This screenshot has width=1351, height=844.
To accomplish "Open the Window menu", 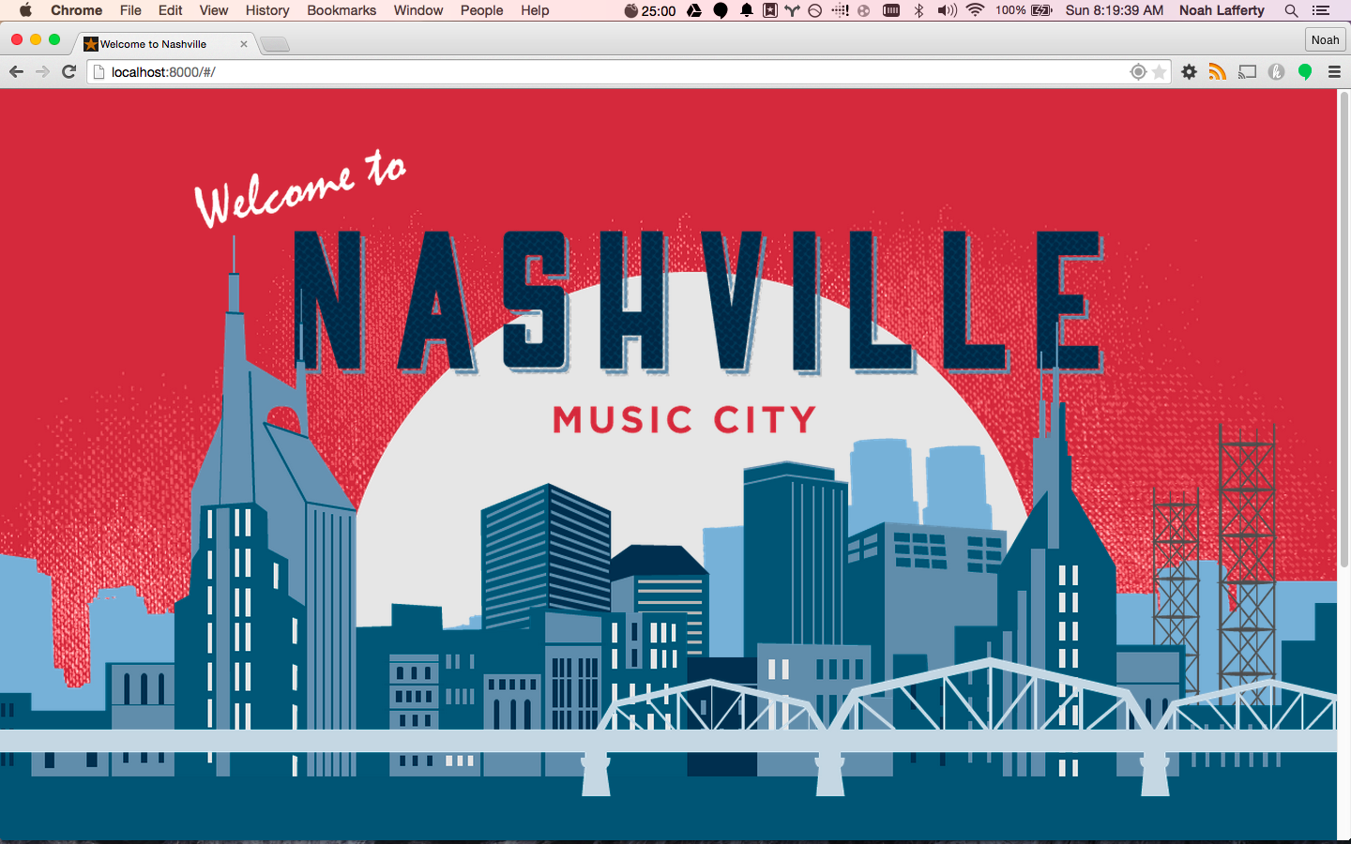I will tap(417, 10).
